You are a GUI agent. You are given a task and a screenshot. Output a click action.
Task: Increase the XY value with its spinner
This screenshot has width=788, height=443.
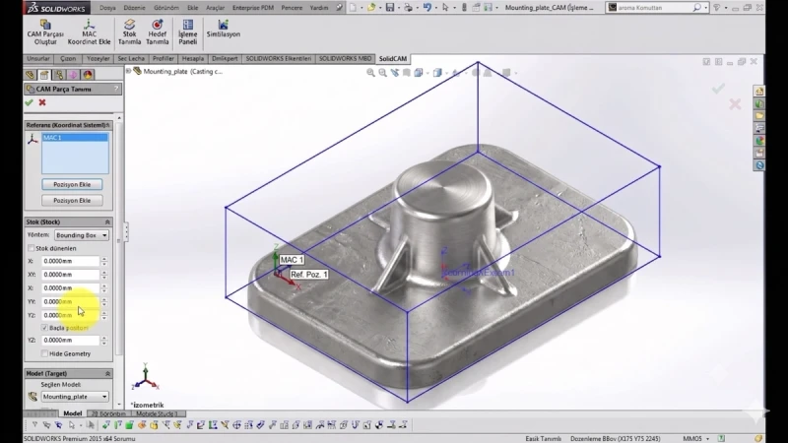click(104, 273)
